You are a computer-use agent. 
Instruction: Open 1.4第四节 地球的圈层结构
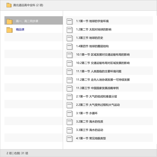[x=92, y=46]
